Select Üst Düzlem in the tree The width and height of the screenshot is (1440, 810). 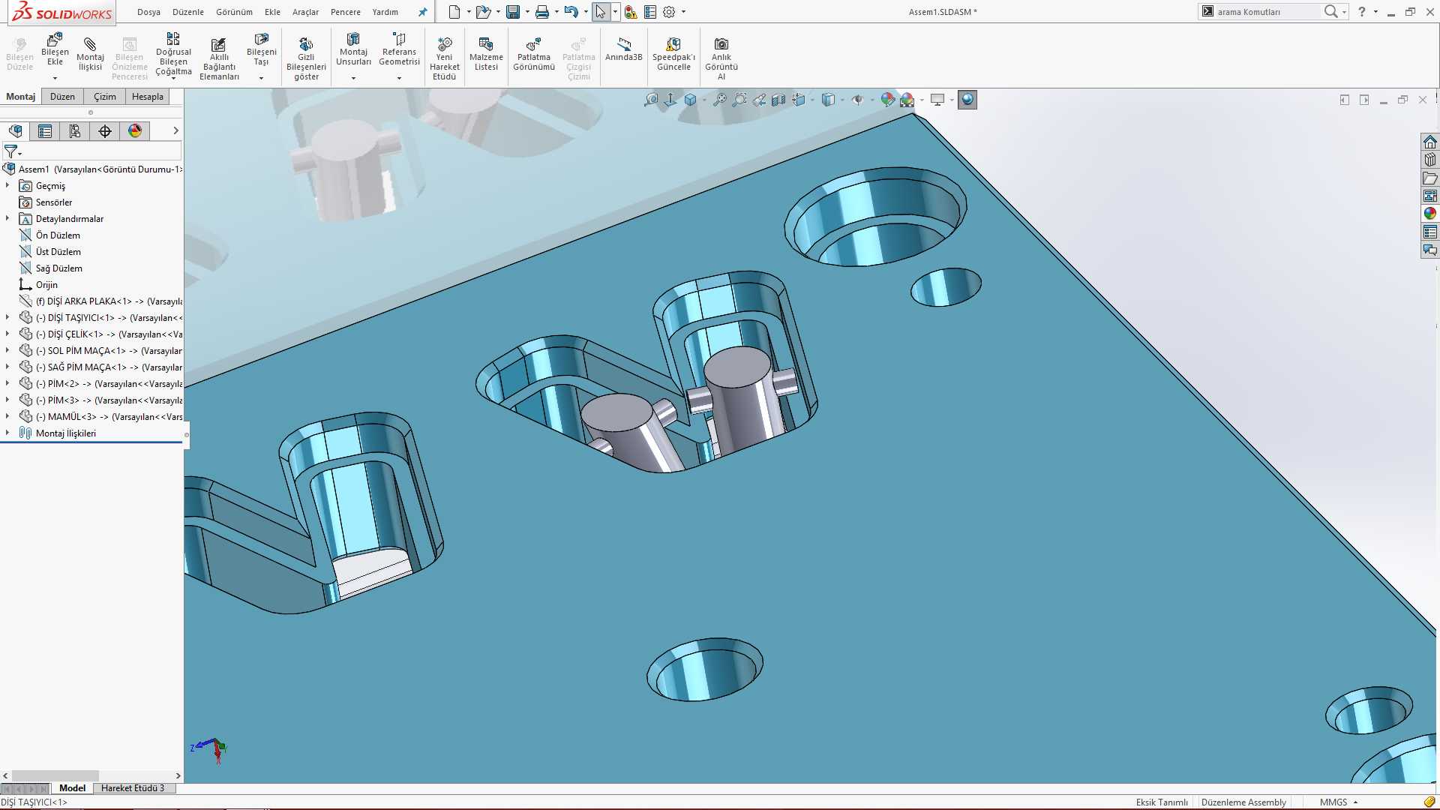pos(58,252)
